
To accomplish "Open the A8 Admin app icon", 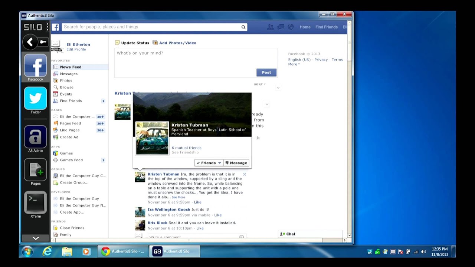I will tap(36, 139).
